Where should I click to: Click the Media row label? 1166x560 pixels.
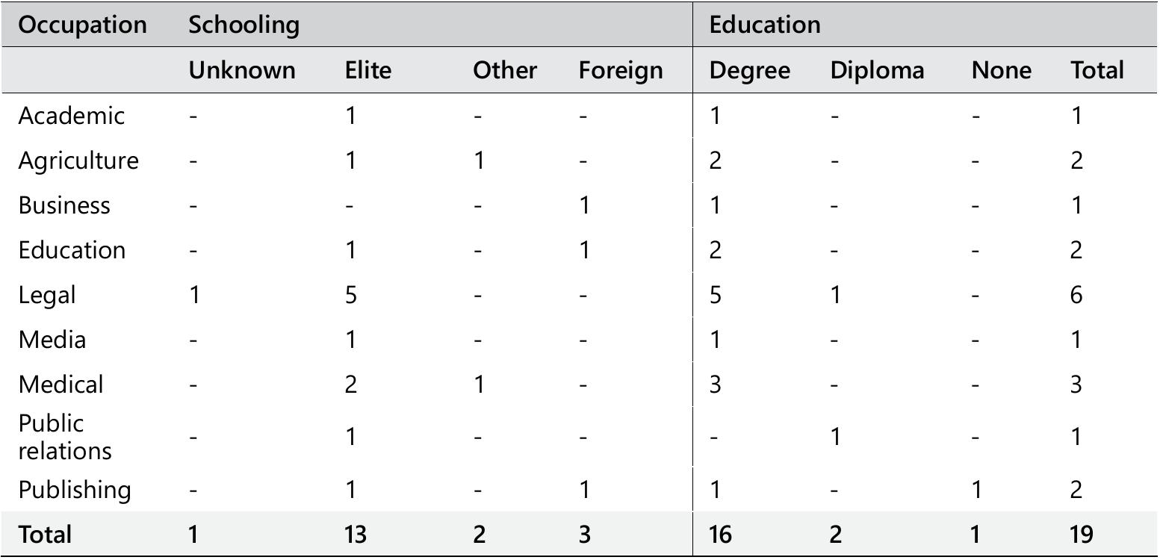pos(52,340)
